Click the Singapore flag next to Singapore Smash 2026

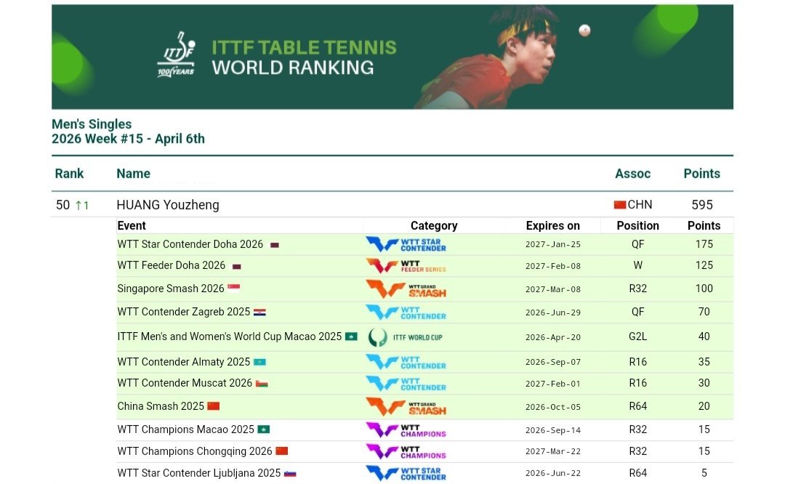click(234, 287)
